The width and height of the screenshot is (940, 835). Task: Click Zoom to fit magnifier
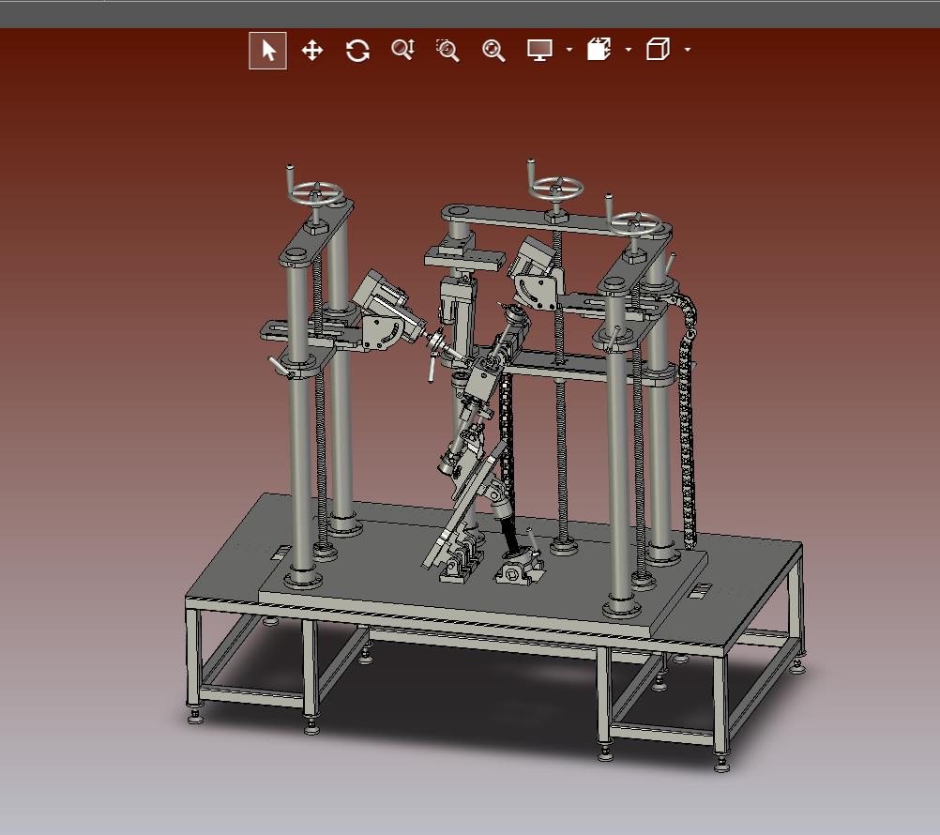point(493,51)
